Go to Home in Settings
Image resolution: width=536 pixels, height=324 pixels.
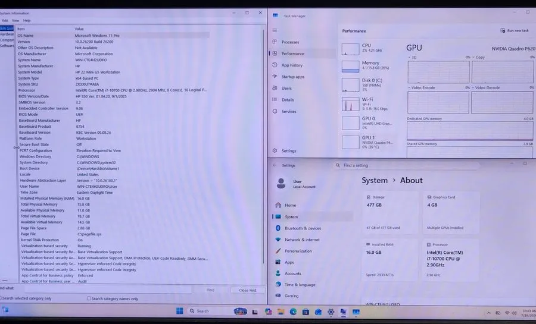click(x=290, y=205)
